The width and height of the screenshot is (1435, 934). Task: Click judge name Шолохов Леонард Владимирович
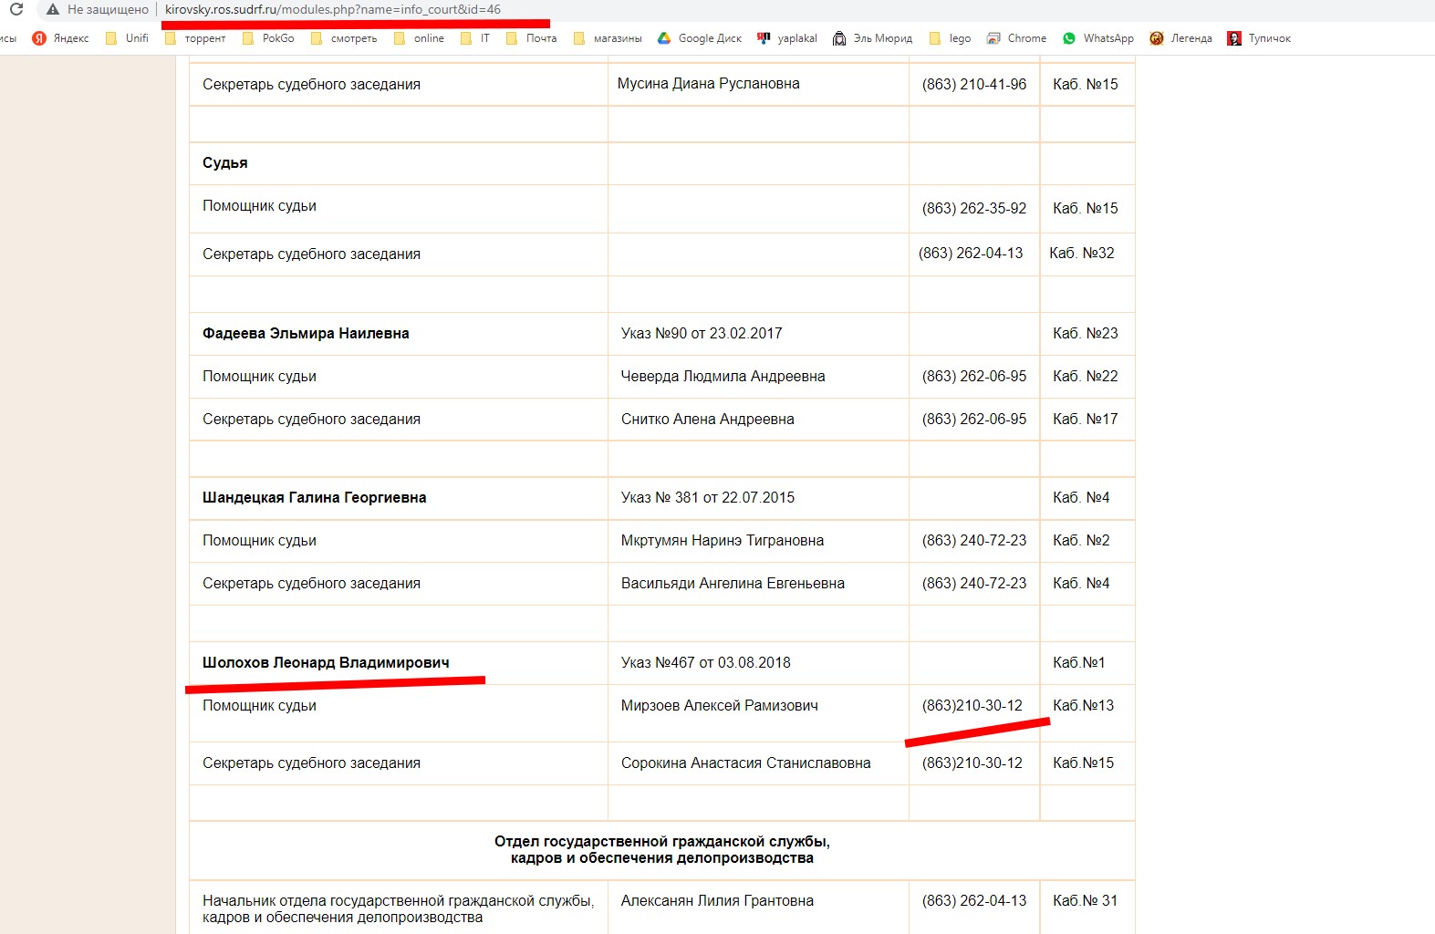click(326, 662)
